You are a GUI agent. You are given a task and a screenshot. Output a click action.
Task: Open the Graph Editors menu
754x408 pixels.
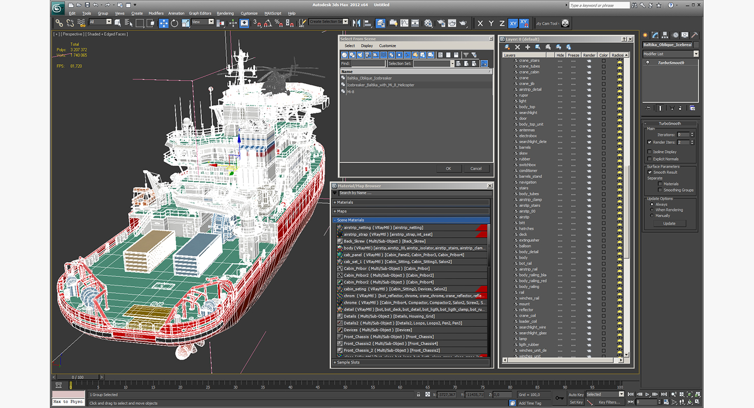[x=200, y=13]
